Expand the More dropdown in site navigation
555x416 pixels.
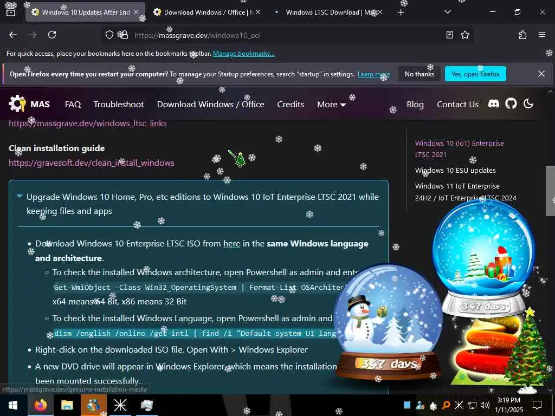point(331,105)
